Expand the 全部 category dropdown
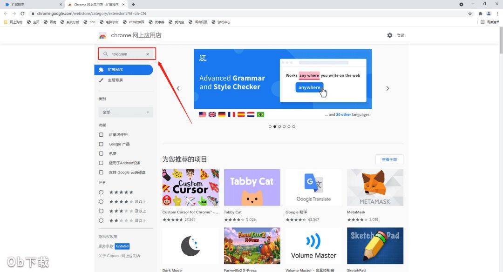 pyautogui.click(x=125, y=112)
